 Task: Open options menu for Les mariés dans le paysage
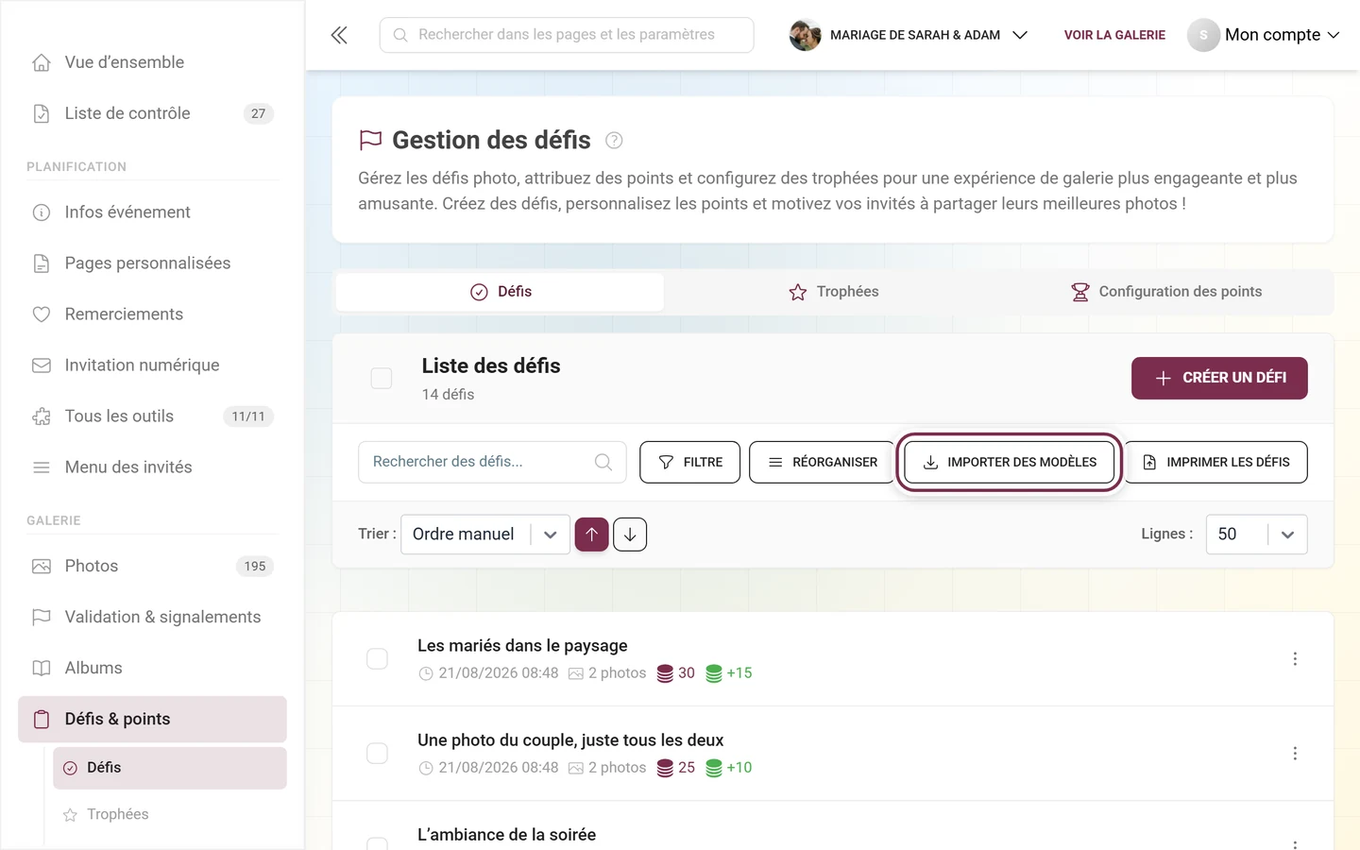(x=1295, y=659)
